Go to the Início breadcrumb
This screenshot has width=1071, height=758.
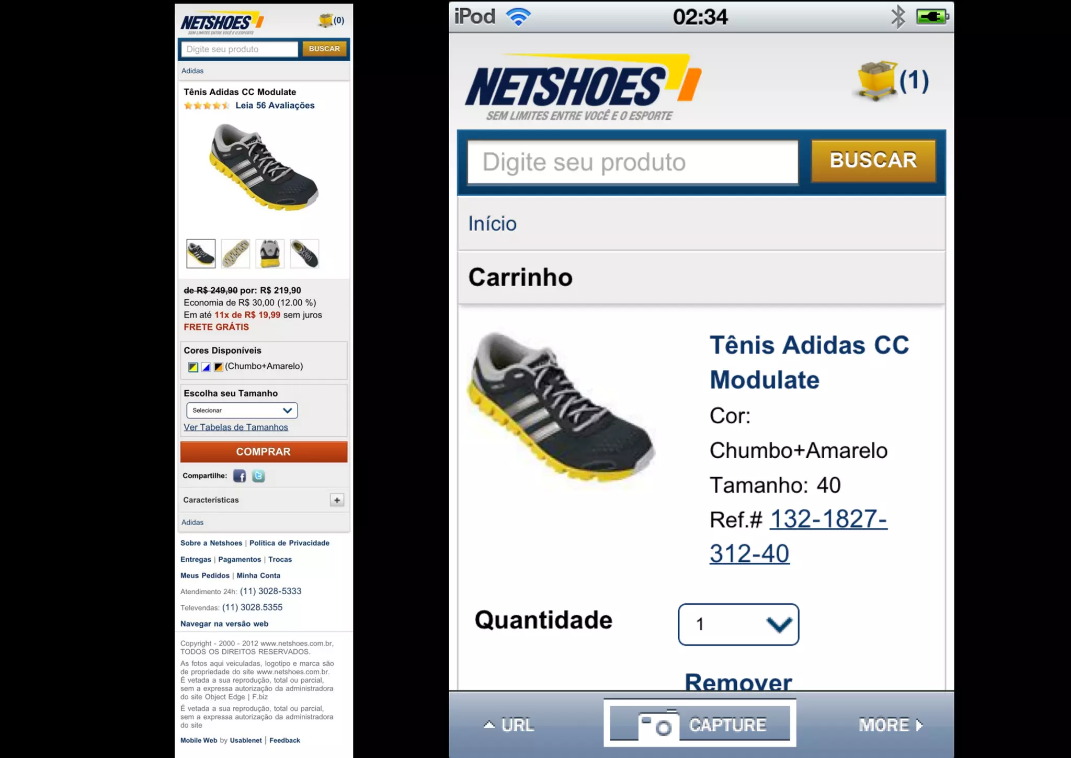pyautogui.click(x=492, y=224)
